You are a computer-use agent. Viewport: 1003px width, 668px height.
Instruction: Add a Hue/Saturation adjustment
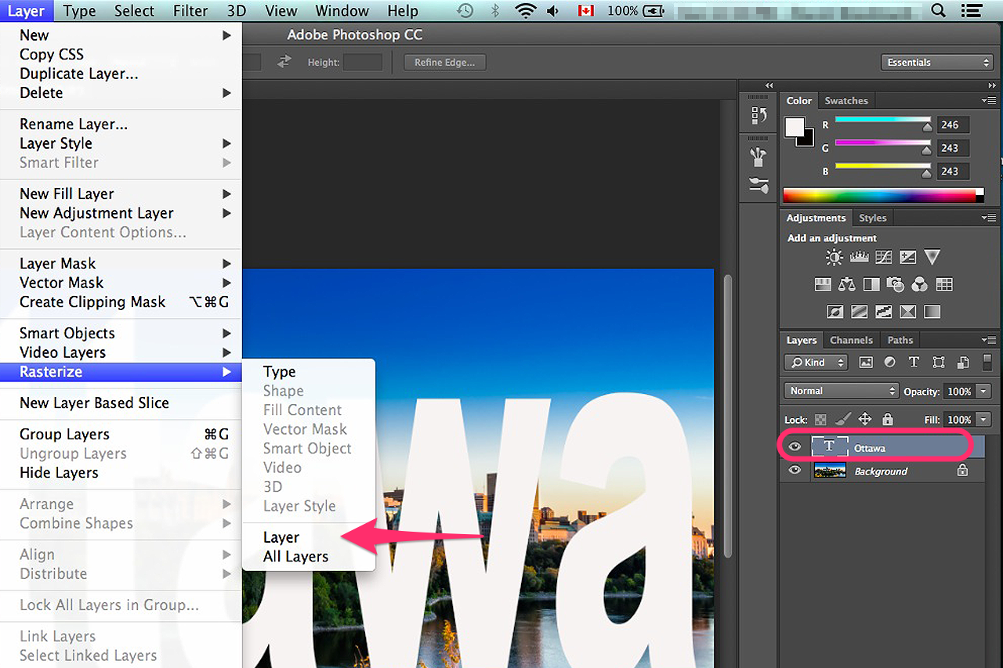823,284
